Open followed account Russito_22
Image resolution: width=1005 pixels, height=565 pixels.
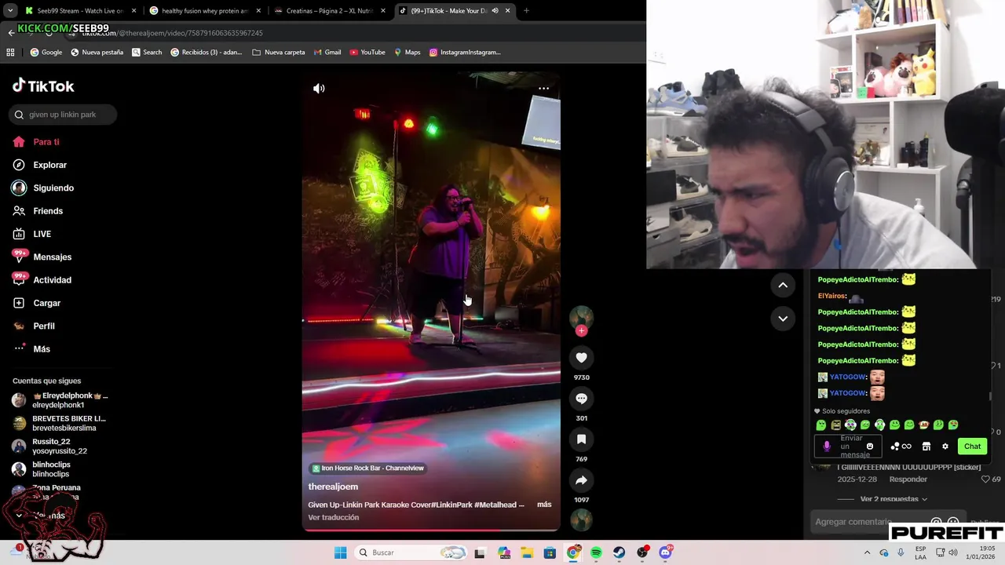pyautogui.click(x=60, y=446)
